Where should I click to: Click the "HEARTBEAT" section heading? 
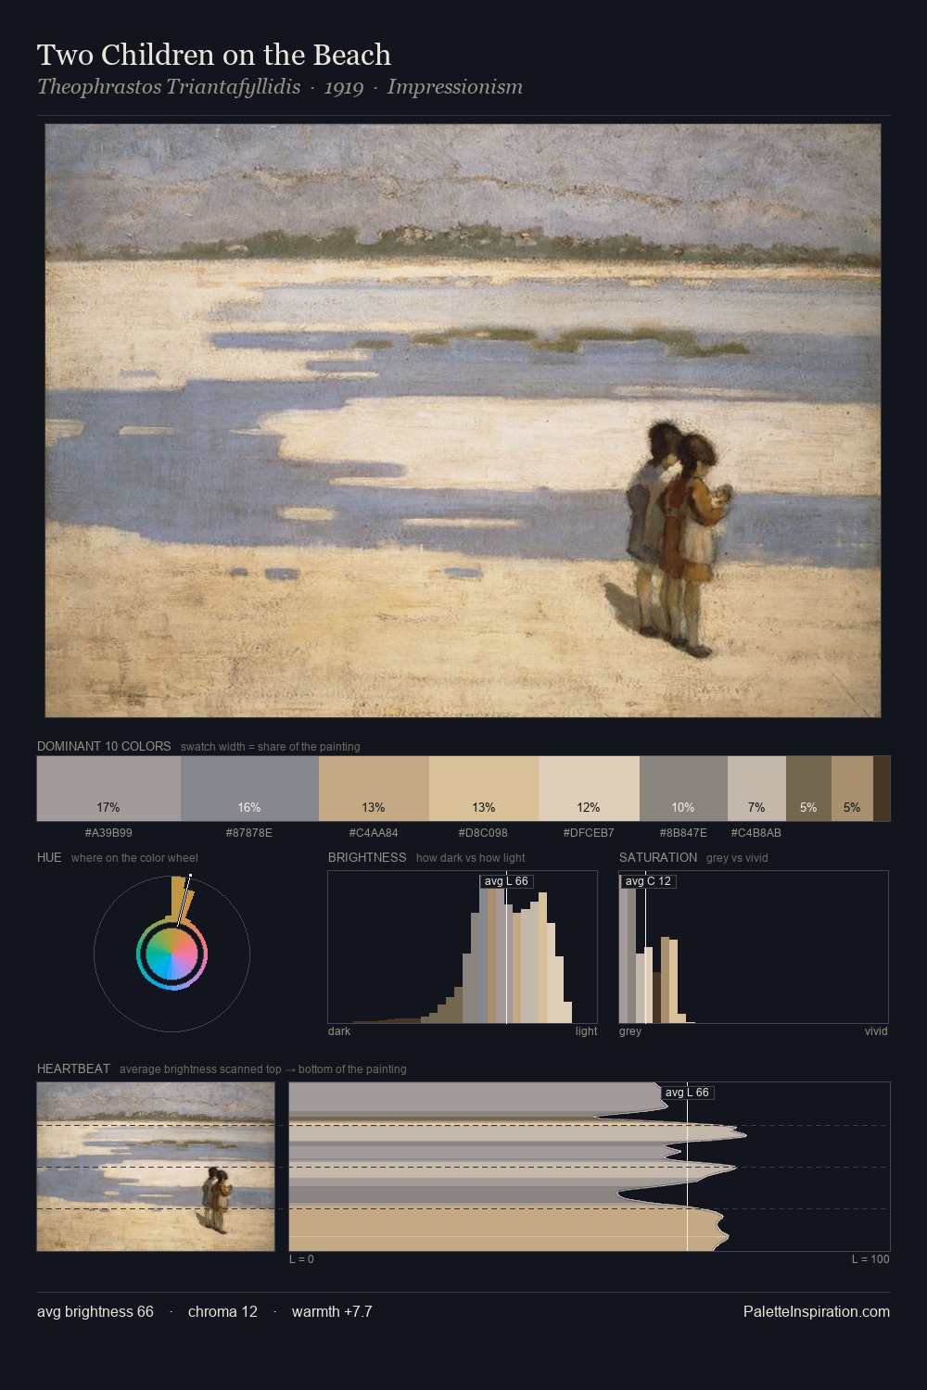tap(73, 1068)
